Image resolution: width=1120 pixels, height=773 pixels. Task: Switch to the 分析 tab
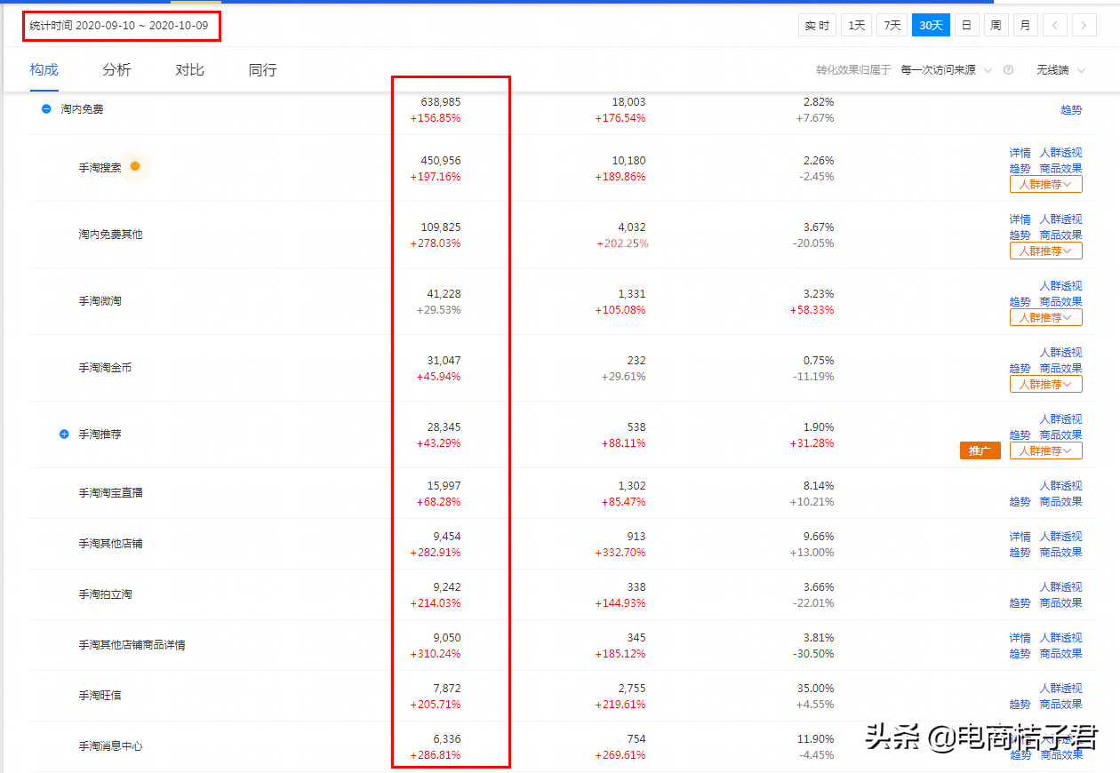[x=116, y=69]
